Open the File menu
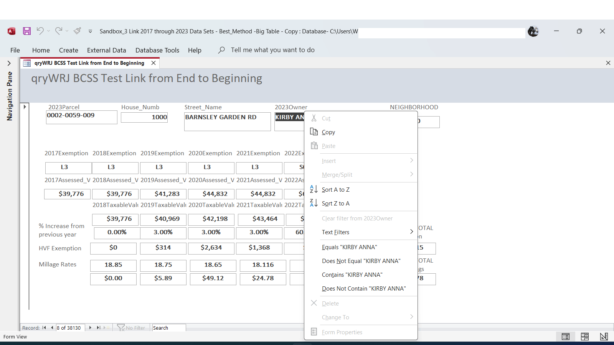This screenshot has height=345, width=614. click(x=15, y=50)
